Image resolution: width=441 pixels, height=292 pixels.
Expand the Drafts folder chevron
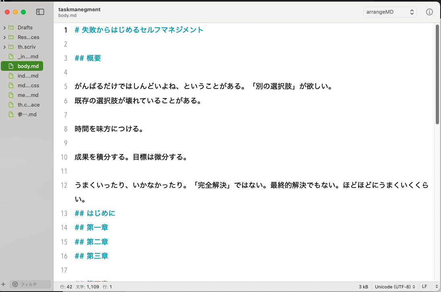click(4, 27)
